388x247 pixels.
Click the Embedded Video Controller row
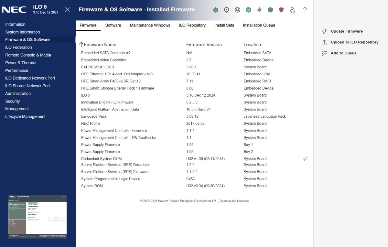tap(194, 60)
